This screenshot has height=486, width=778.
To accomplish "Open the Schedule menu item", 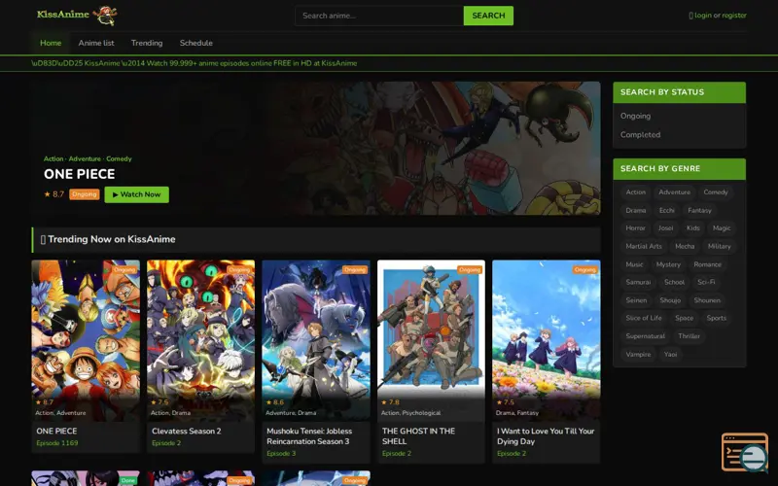I will (196, 43).
